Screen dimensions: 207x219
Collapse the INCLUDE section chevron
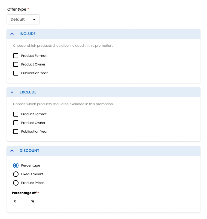pos(12,34)
